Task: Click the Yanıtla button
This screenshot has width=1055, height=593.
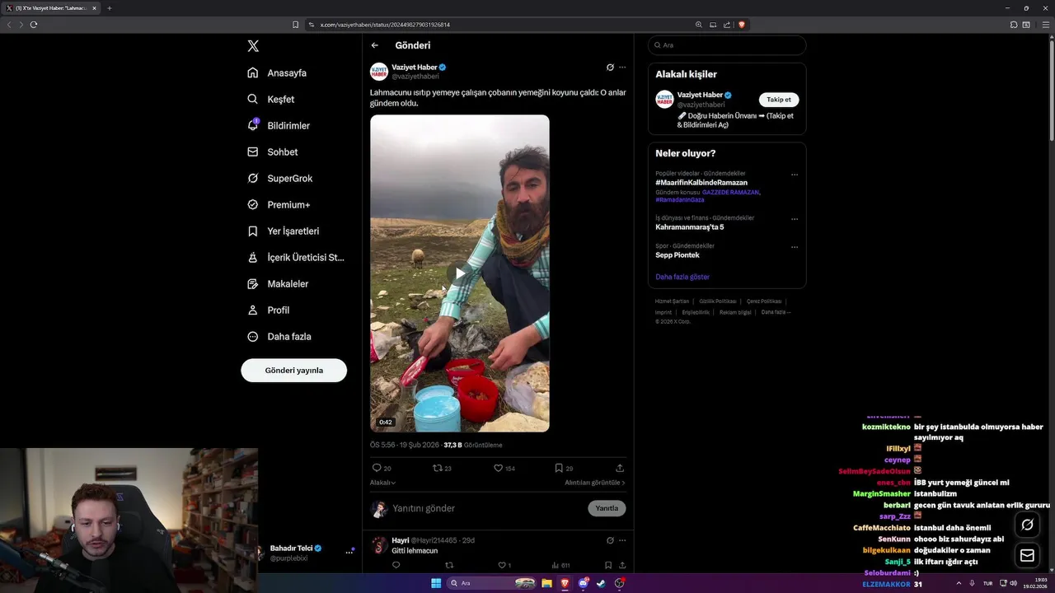Action: pos(607,508)
